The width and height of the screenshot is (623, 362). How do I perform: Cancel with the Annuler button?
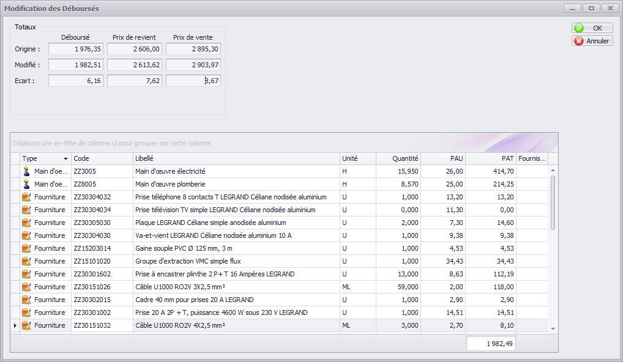tap(592, 41)
